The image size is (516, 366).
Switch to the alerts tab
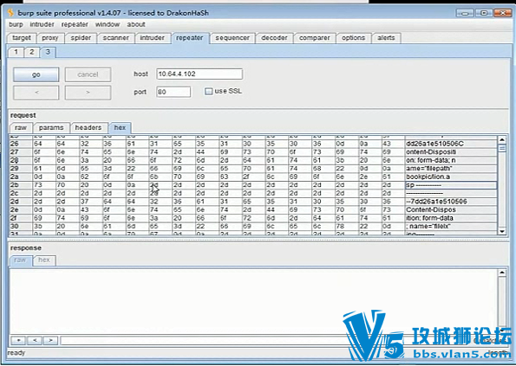tap(386, 38)
